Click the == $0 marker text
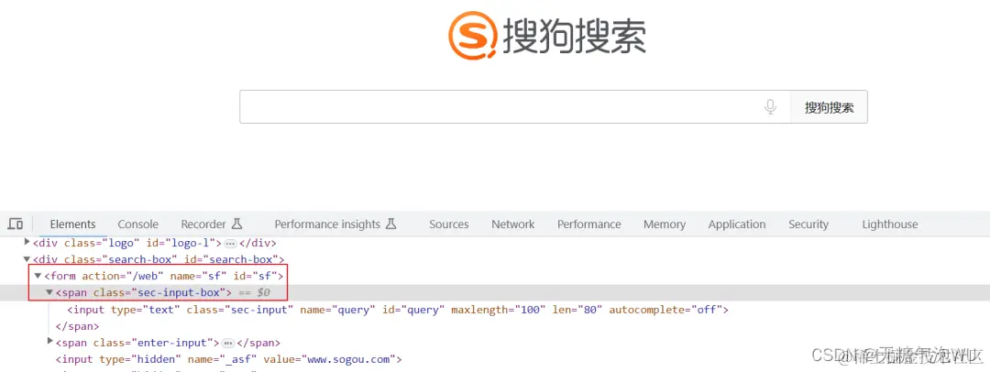The width and height of the screenshot is (990, 372). point(255,293)
